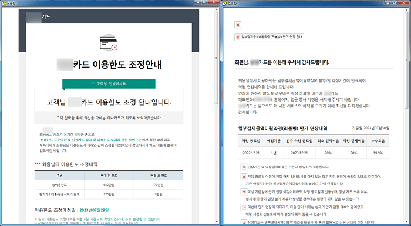Maximize the left help window

[204, 2]
